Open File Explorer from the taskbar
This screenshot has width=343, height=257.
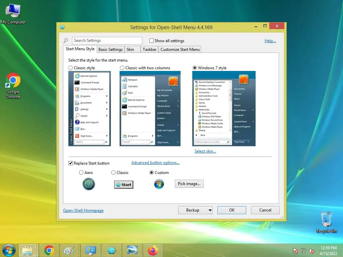point(27,250)
